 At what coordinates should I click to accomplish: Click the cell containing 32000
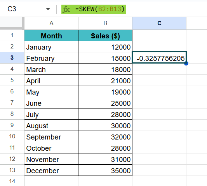[x=105, y=136]
